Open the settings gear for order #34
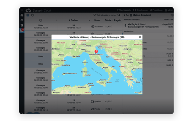This screenshot has height=121, width=193. (x=172, y=15)
